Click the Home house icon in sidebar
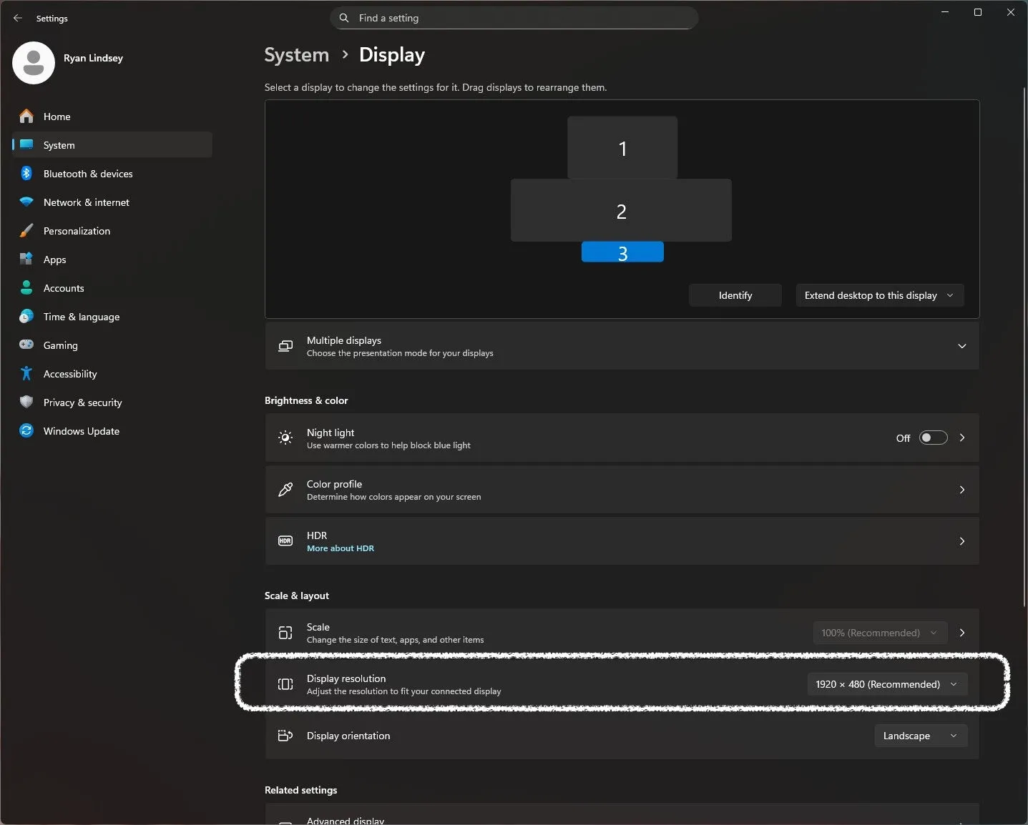Screen dimensions: 1028x825 [x=26, y=116]
